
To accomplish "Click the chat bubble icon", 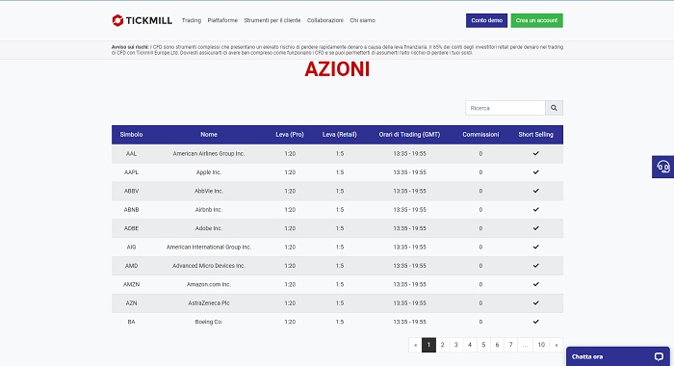I will click(x=659, y=356).
